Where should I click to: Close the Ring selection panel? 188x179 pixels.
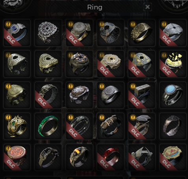click(147, 7)
